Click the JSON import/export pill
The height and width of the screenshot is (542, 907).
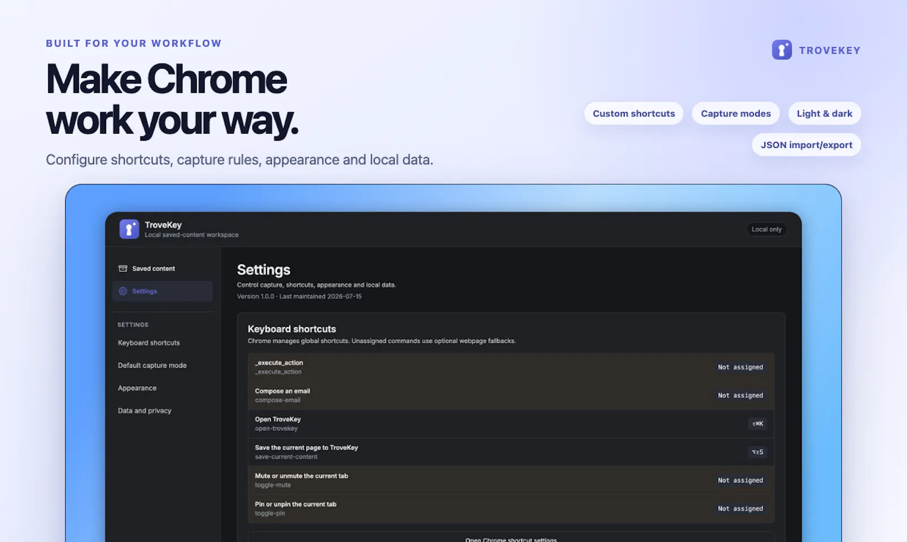click(806, 145)
